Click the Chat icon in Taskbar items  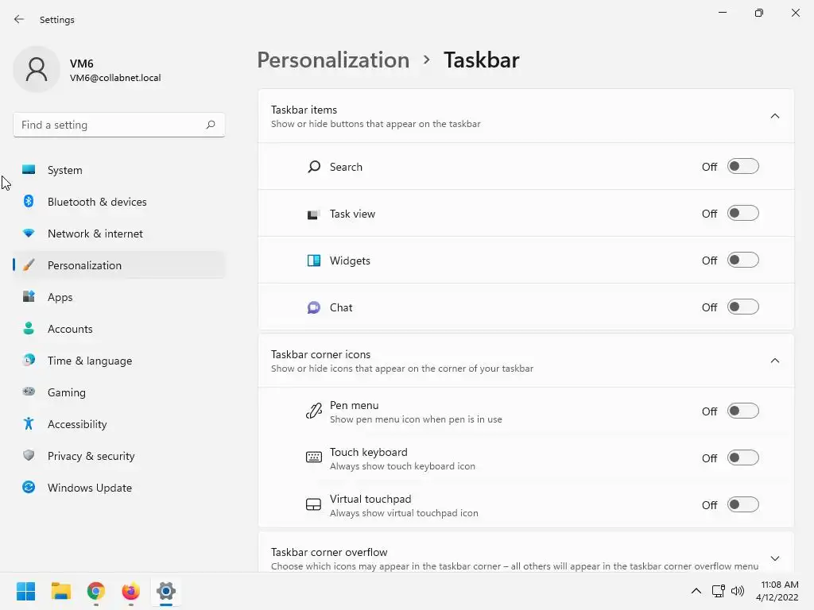coord(313,307)
